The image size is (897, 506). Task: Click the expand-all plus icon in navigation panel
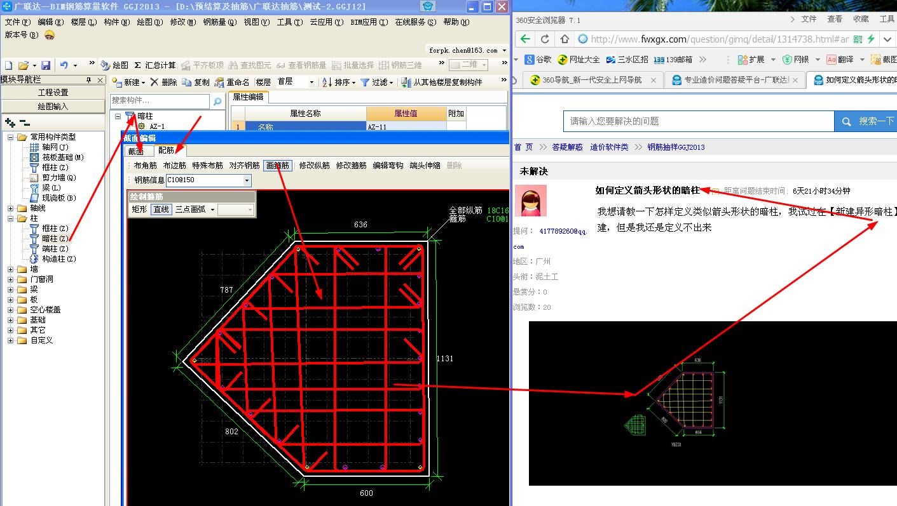tap(10, 123)
